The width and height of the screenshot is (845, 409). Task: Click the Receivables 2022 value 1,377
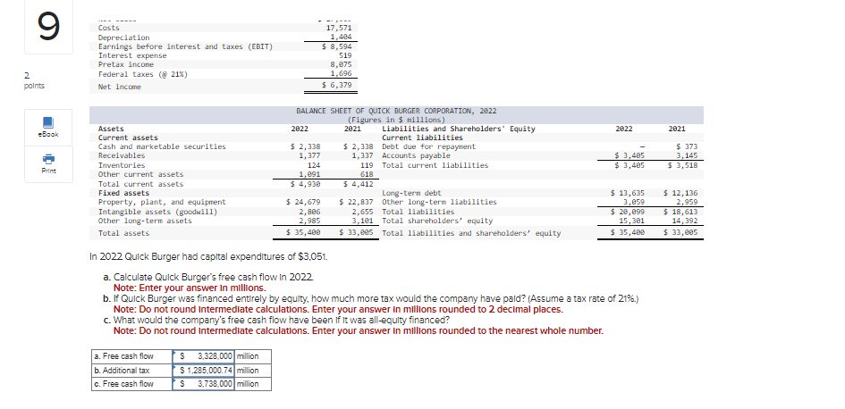pos(310,155)
